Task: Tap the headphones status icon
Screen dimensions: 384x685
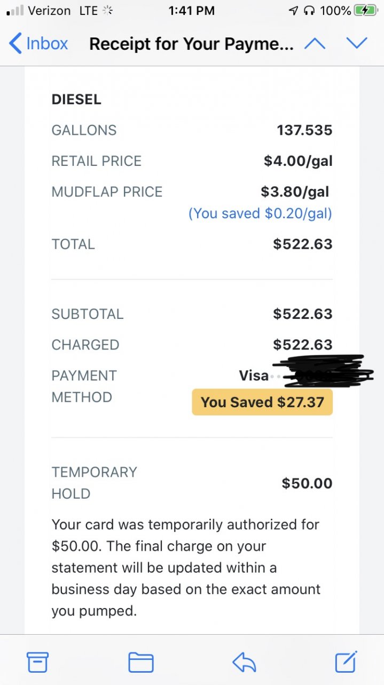Action: (309, 10)
